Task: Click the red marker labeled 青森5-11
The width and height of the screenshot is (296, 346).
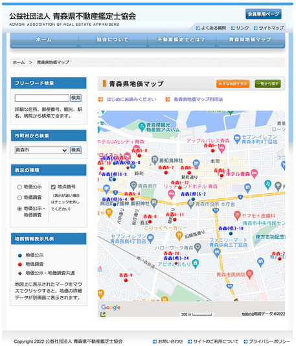Action: click(x=175, y=220)
